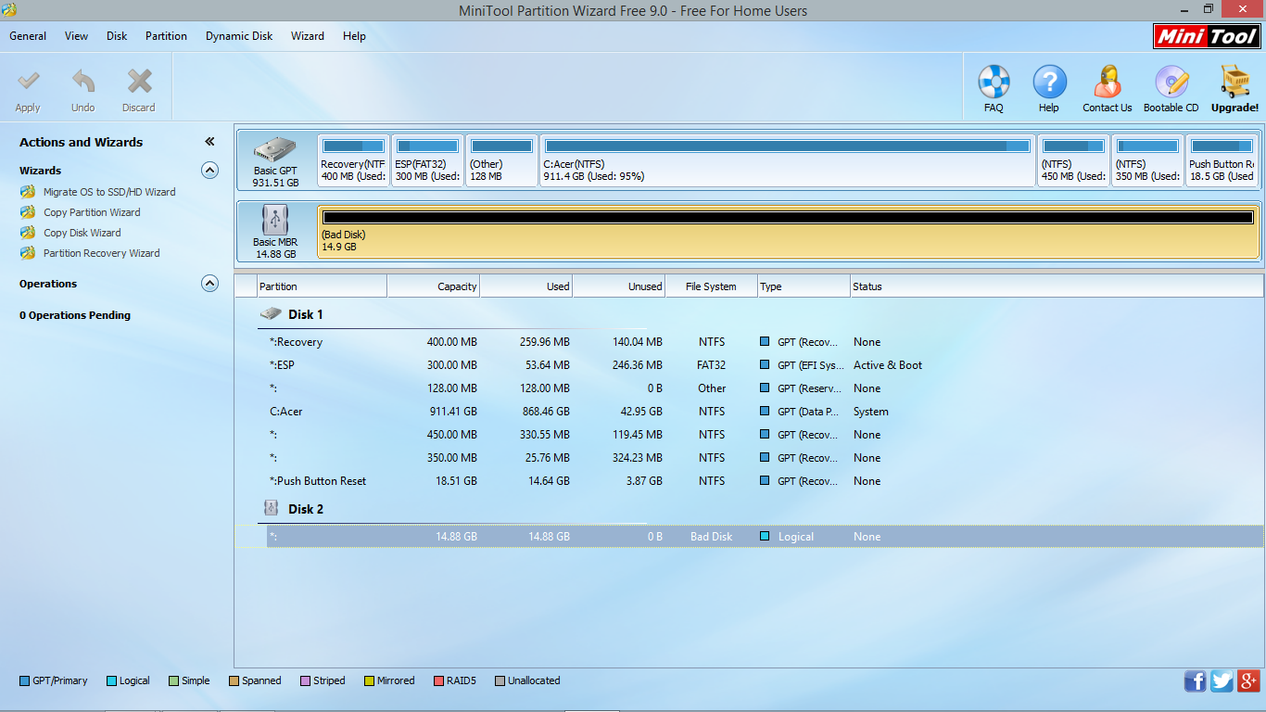
Task: Click the Disk 1 hard drive icon in list
Action: click(x=270, y=314)
